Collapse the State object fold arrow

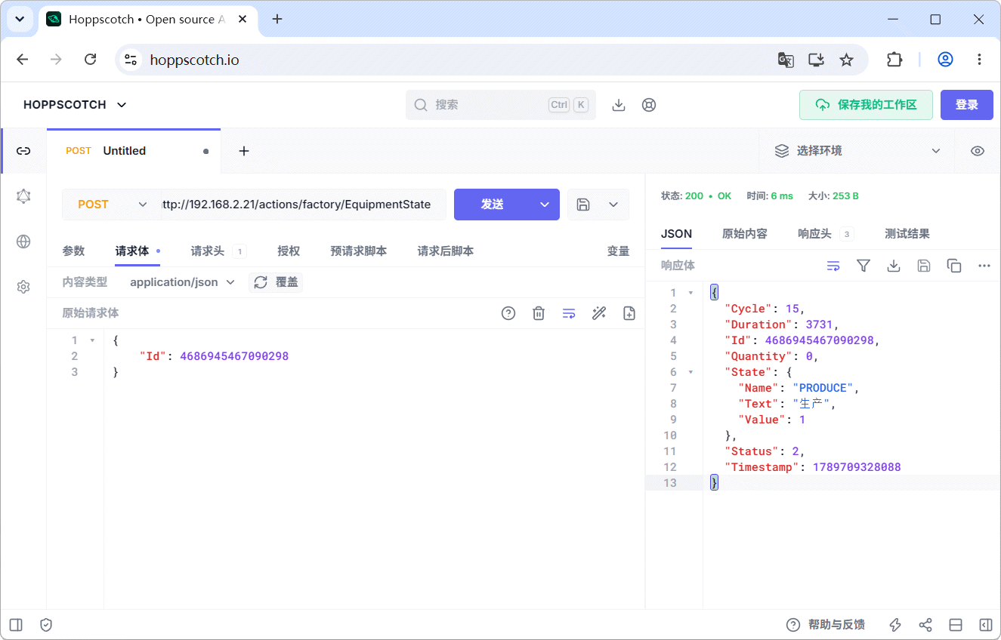click(691, 372)
